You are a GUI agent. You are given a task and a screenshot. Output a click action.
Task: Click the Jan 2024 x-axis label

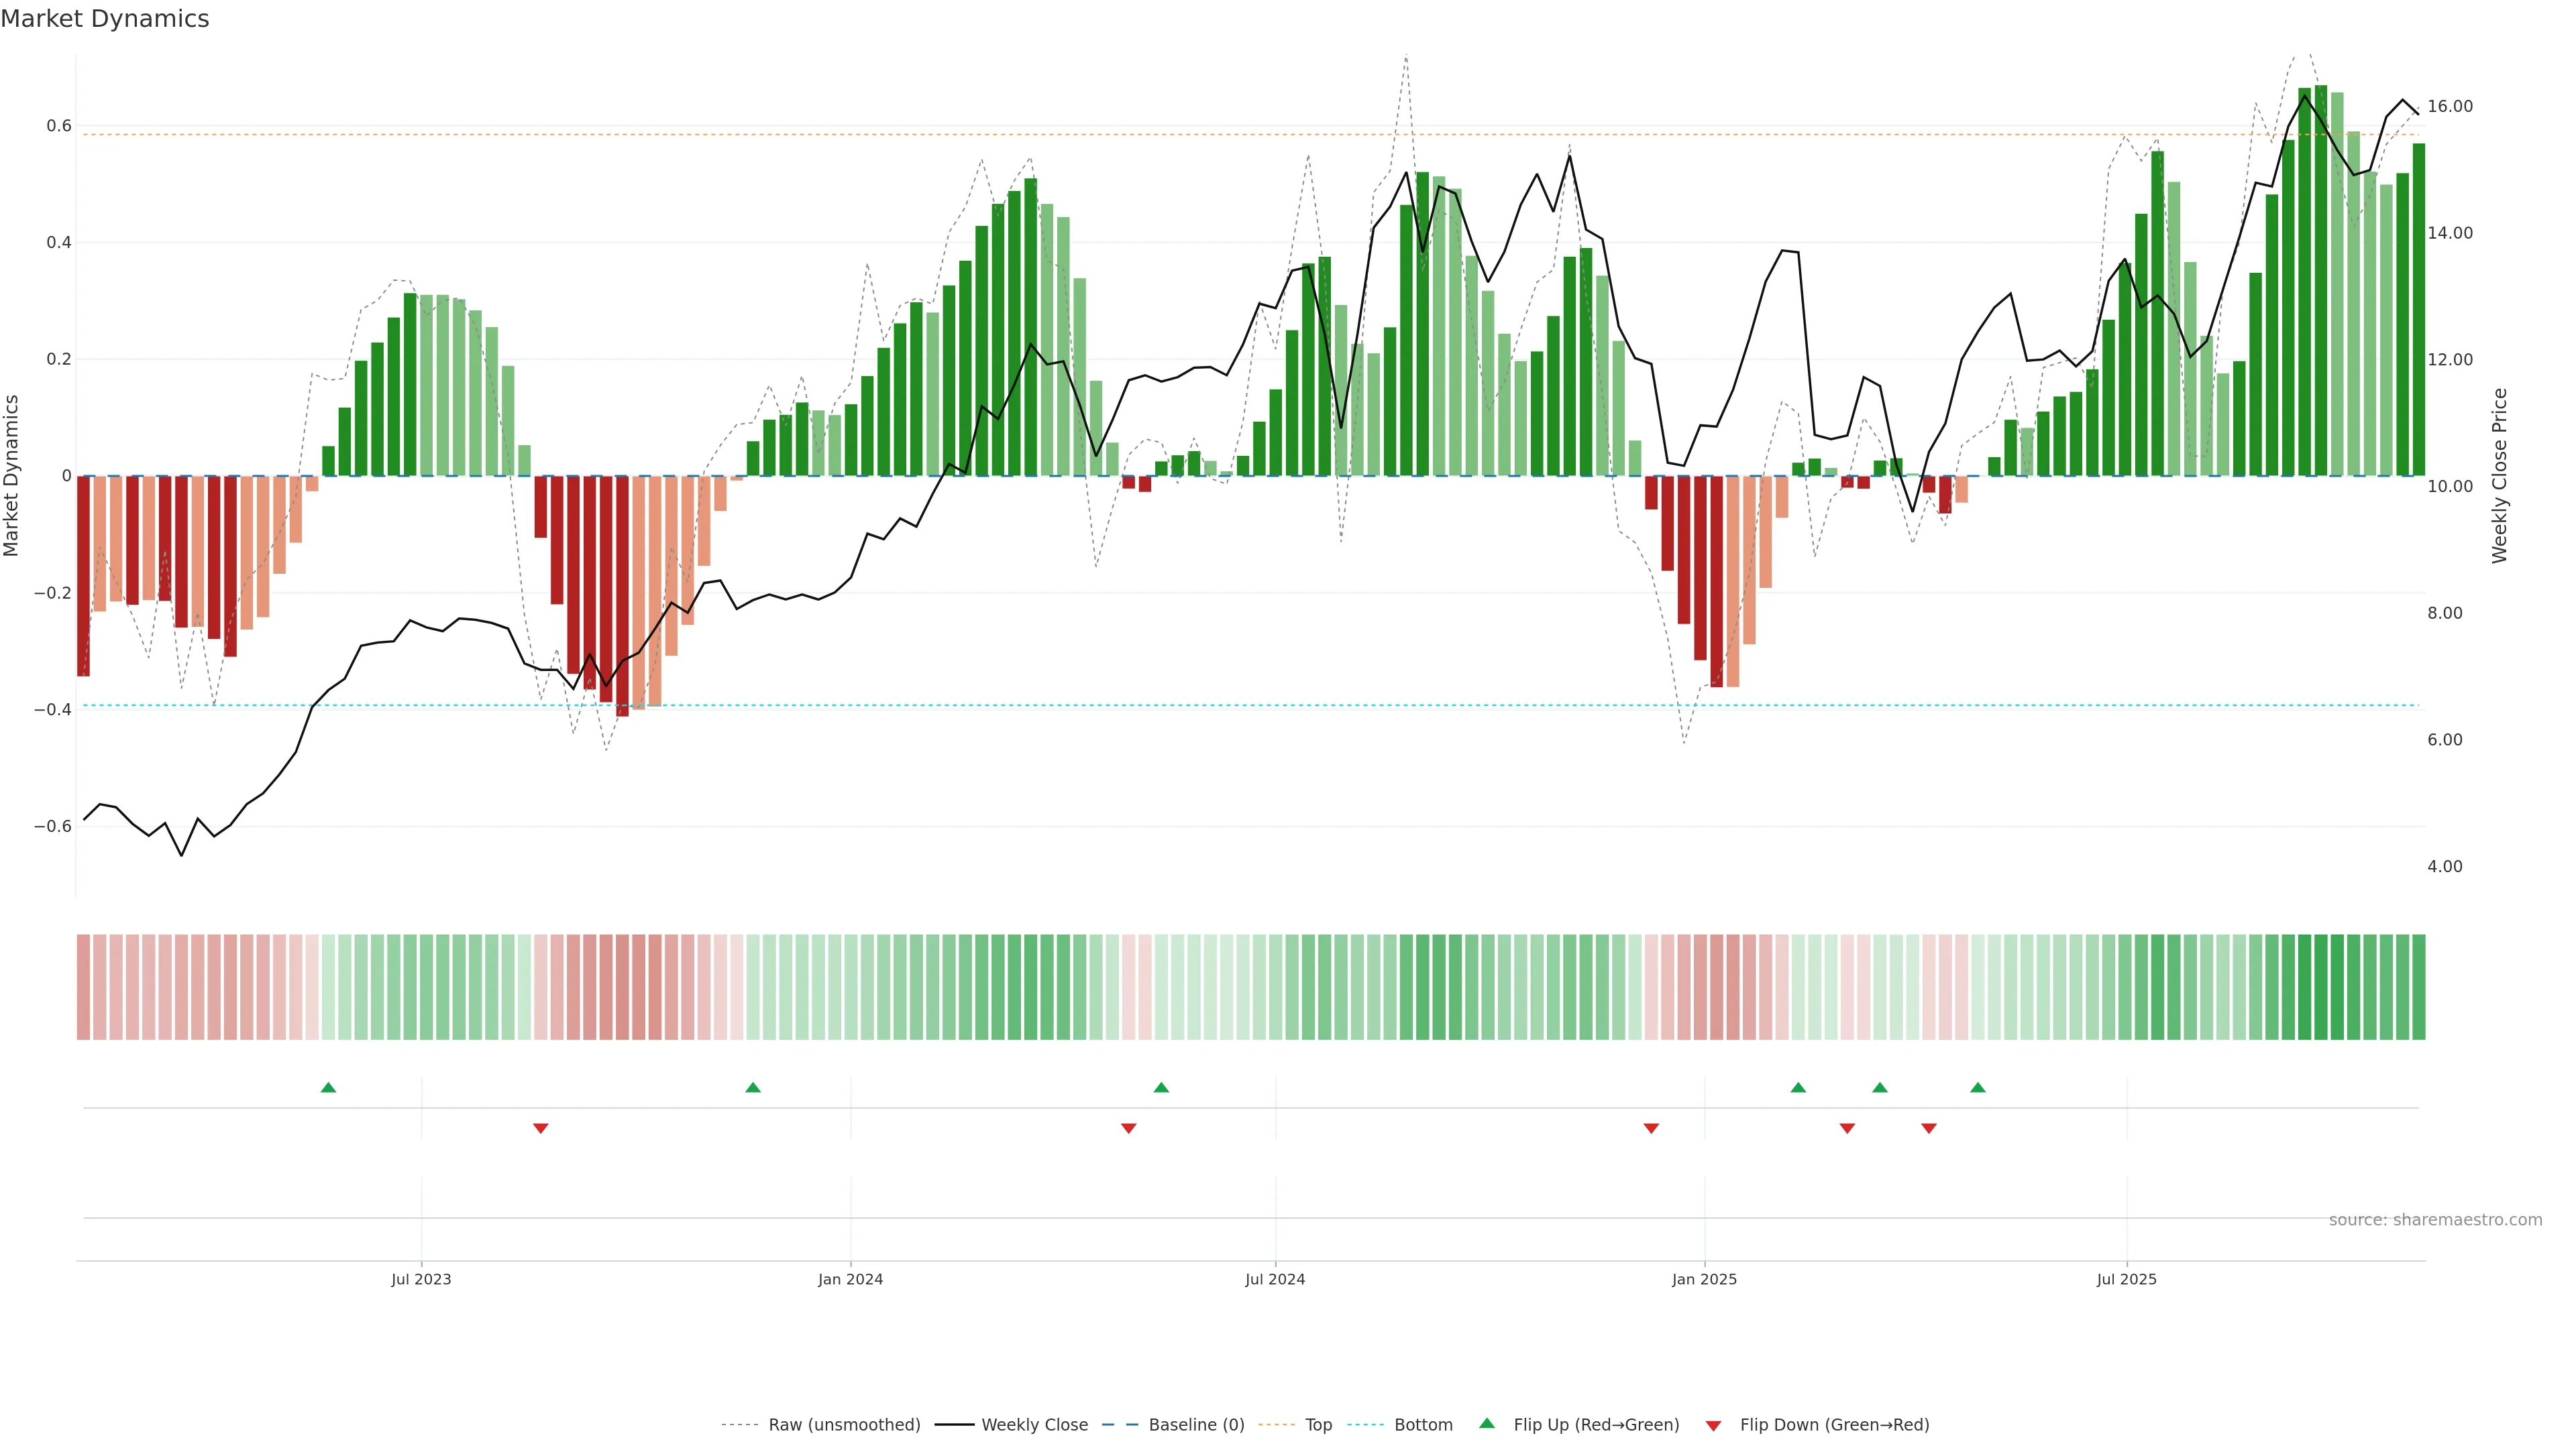coord(850,1279)
